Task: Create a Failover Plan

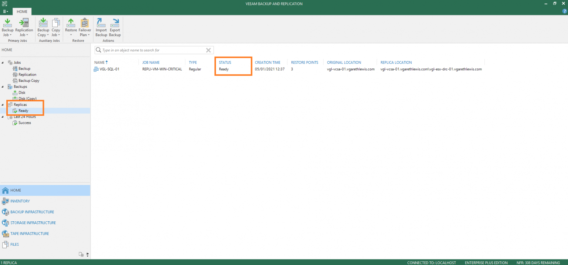Action: tap(84, 24)
